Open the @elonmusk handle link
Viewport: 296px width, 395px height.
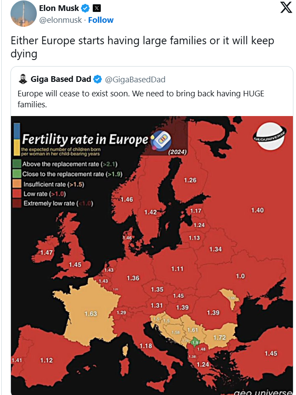click(60, 20)
